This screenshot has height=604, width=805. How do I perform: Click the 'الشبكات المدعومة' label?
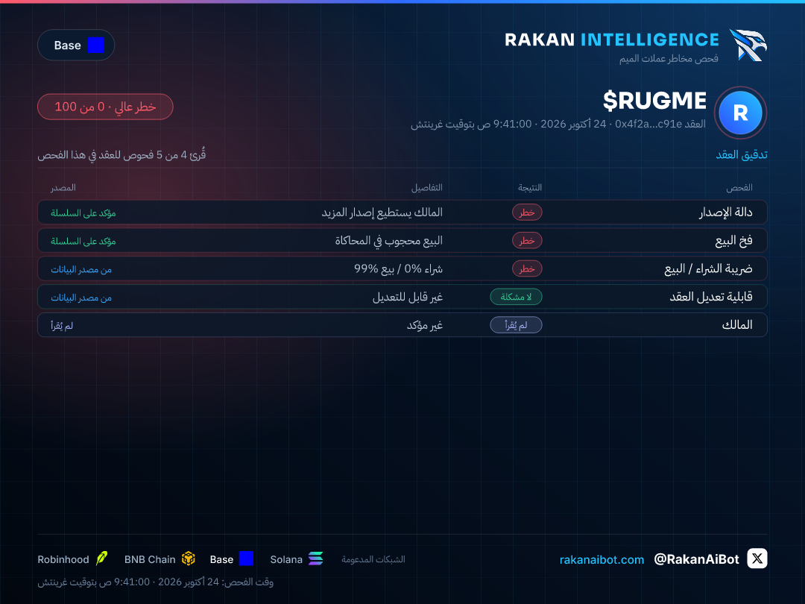pos(373,559)
